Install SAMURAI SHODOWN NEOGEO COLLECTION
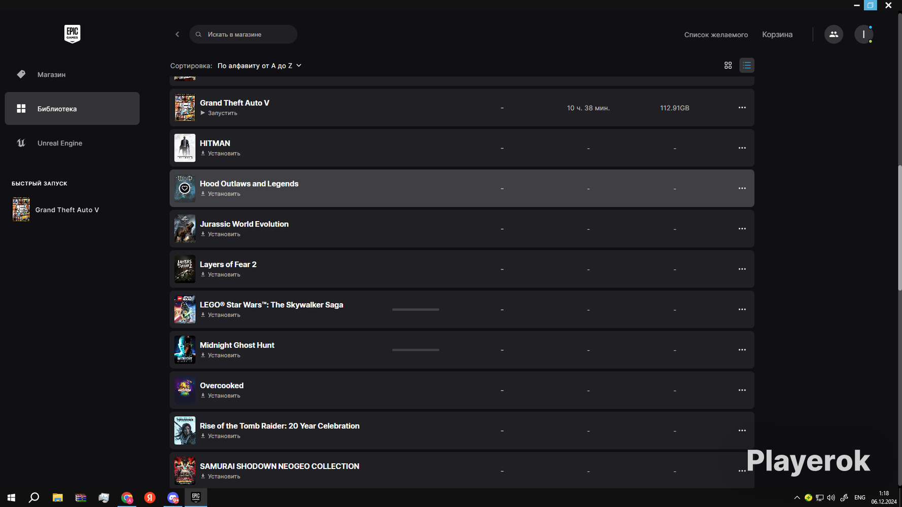Image resolution: width=902 pixels, height=507 pixels. point(220,477)
